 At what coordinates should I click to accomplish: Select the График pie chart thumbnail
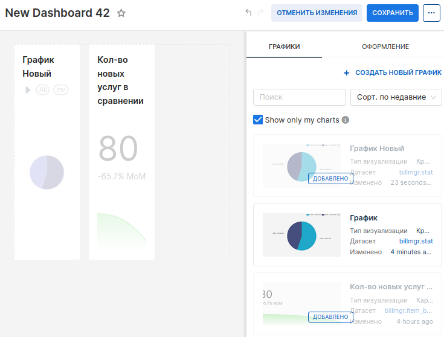(x=301, y=235)
